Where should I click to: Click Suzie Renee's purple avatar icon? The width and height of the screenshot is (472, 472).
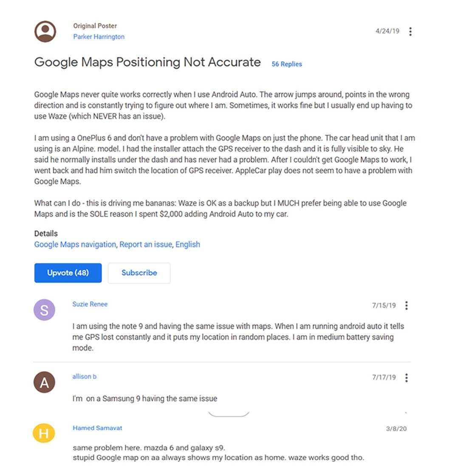(44, 310)
